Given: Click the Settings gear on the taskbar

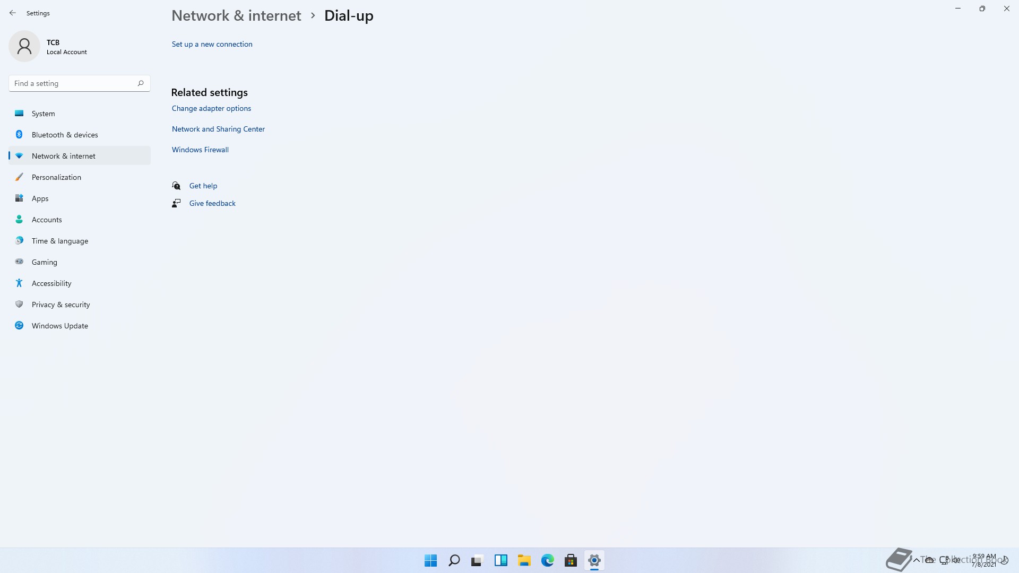Looking at the screenshot, I should 594,560.
